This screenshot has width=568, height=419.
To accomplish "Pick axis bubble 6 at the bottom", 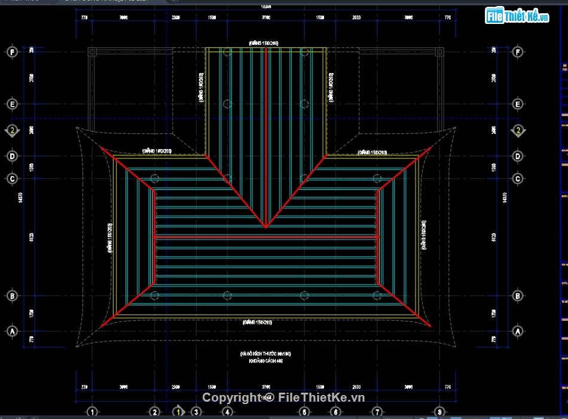I will click(x=335, y=412).
